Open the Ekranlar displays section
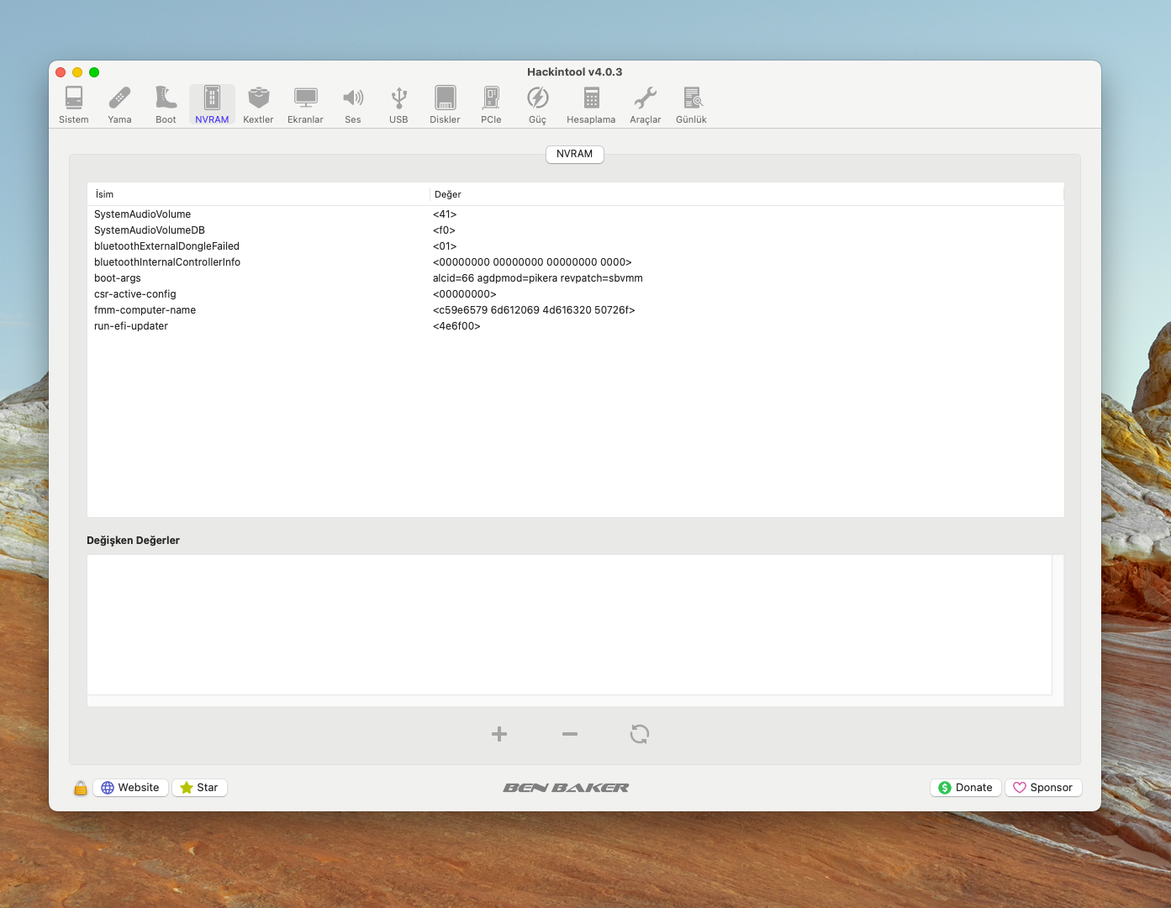This screenshot has height=908, width=1171. [305, 104]
